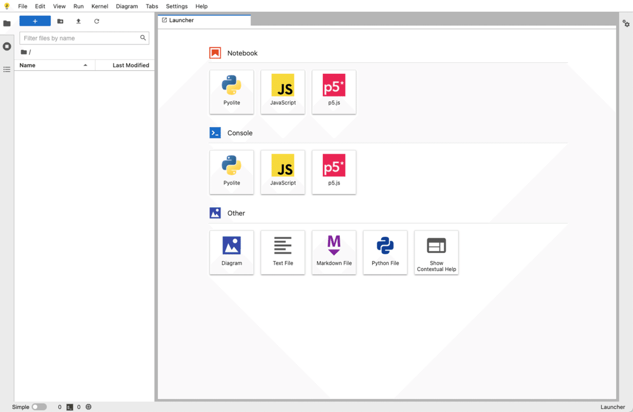
Task: Show Running Terminals and Kernels panel
Action: click(x=7, y=46)
